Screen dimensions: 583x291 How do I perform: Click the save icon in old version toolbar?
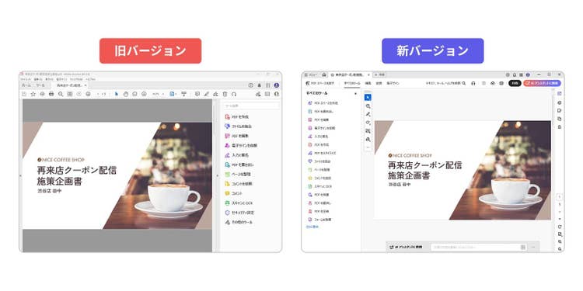[x=24, y=94]
